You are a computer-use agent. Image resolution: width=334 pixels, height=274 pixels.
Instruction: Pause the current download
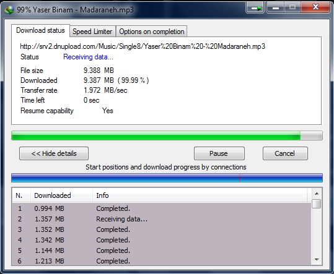pyautogui.click(x=219, y=153)
